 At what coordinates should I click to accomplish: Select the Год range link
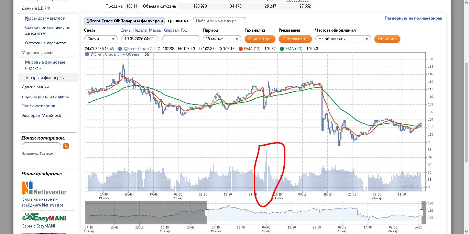[x=184, y=30]
